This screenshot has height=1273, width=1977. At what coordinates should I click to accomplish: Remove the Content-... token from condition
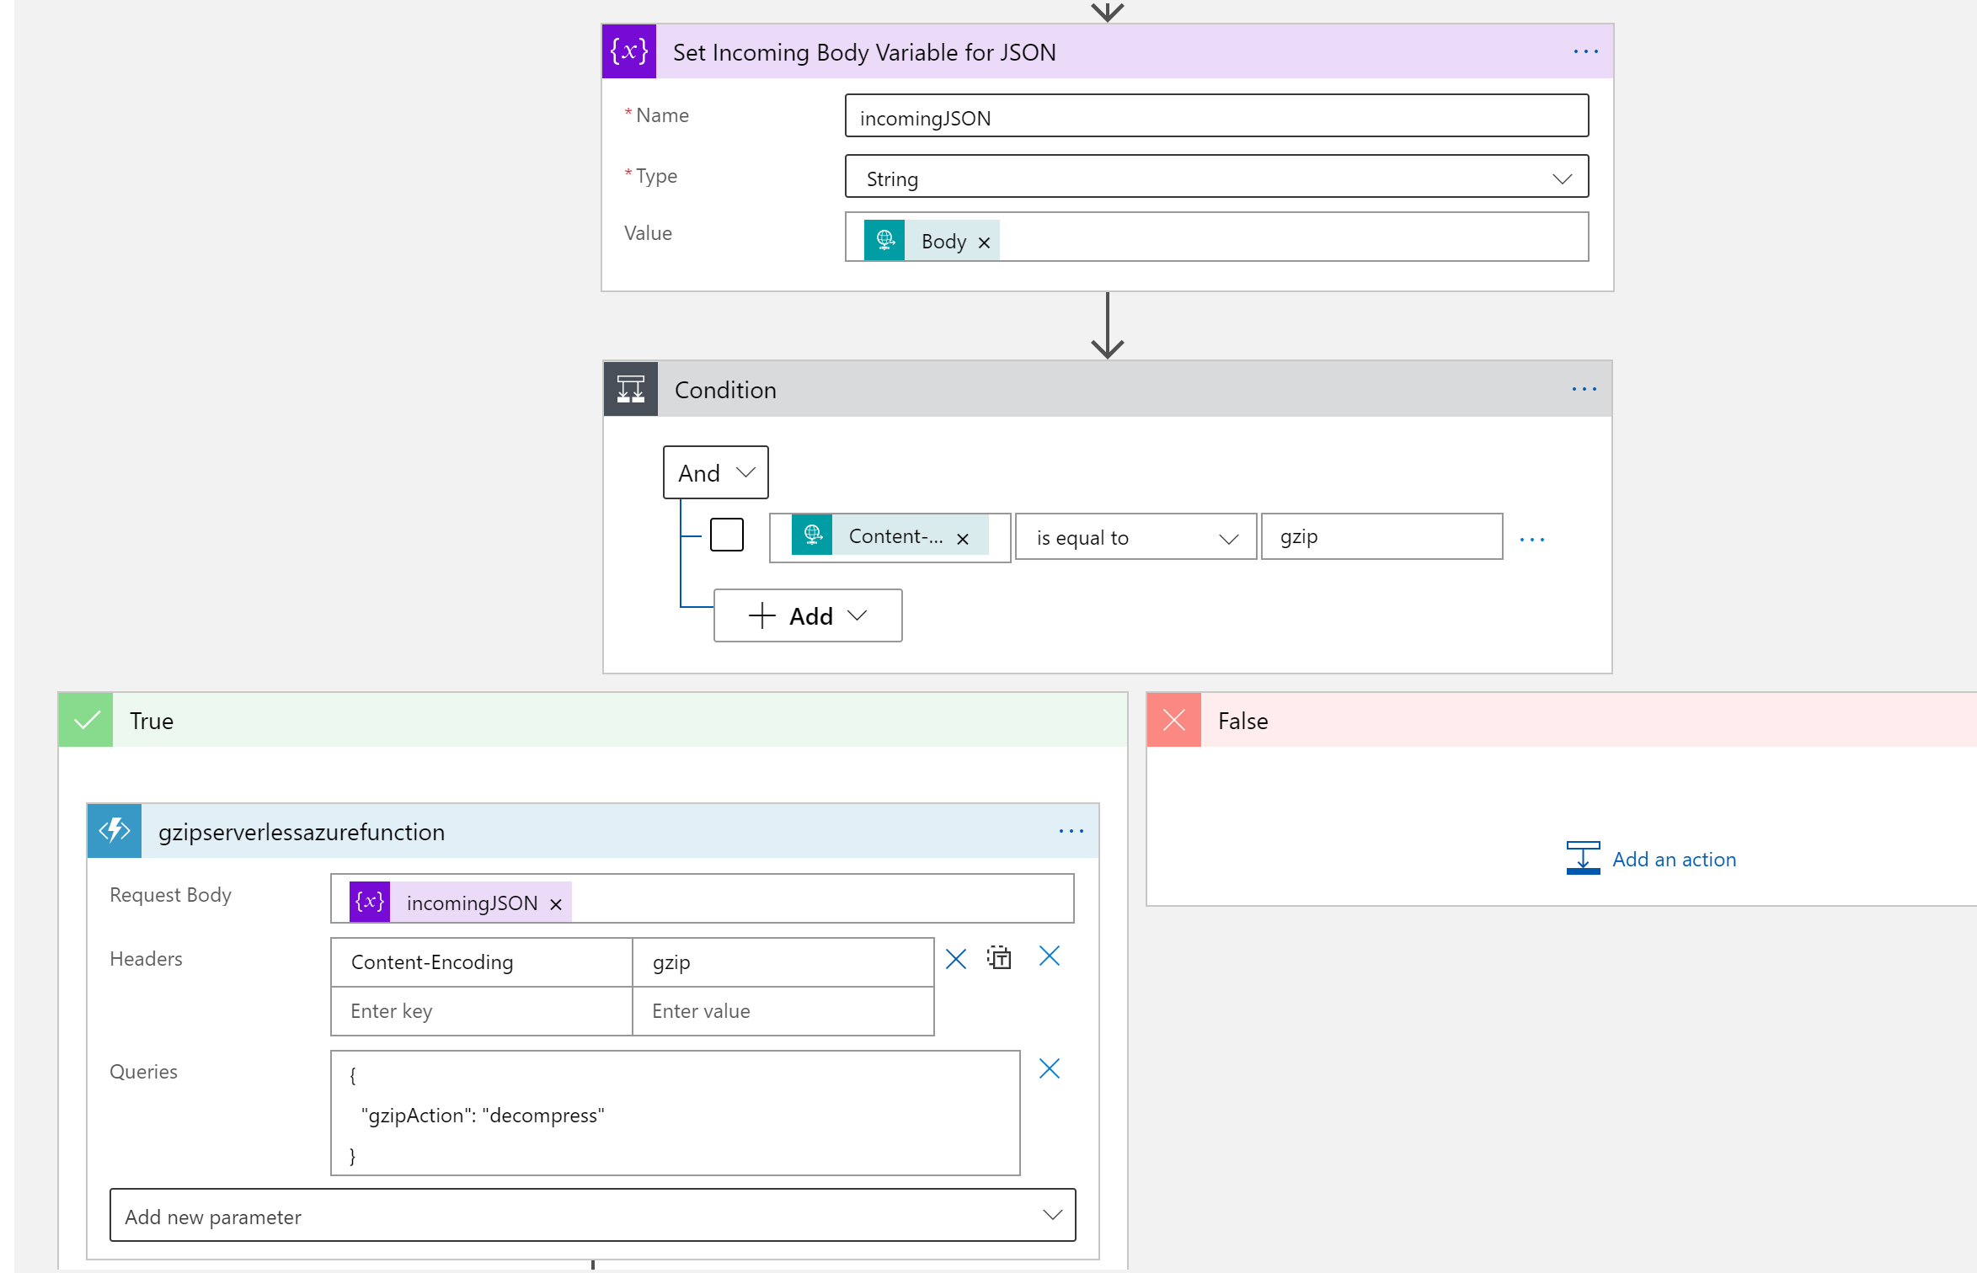[963, 539]
